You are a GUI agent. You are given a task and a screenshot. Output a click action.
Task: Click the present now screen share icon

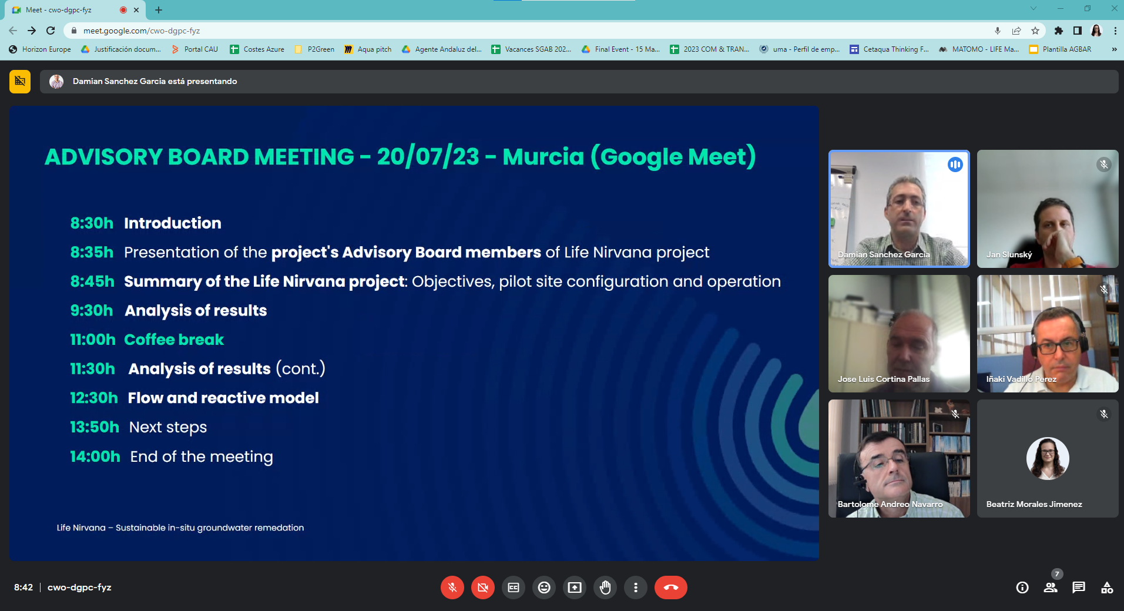(575, 587)
